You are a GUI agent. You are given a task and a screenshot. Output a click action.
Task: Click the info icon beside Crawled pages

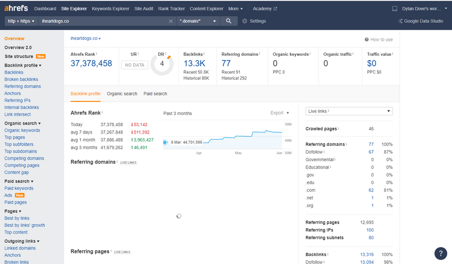[x=338, y=128]
